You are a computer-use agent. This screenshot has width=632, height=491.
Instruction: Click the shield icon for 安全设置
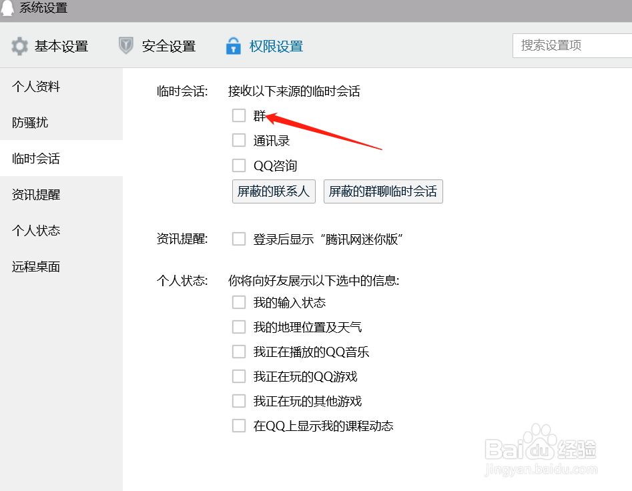pos(125,45)
